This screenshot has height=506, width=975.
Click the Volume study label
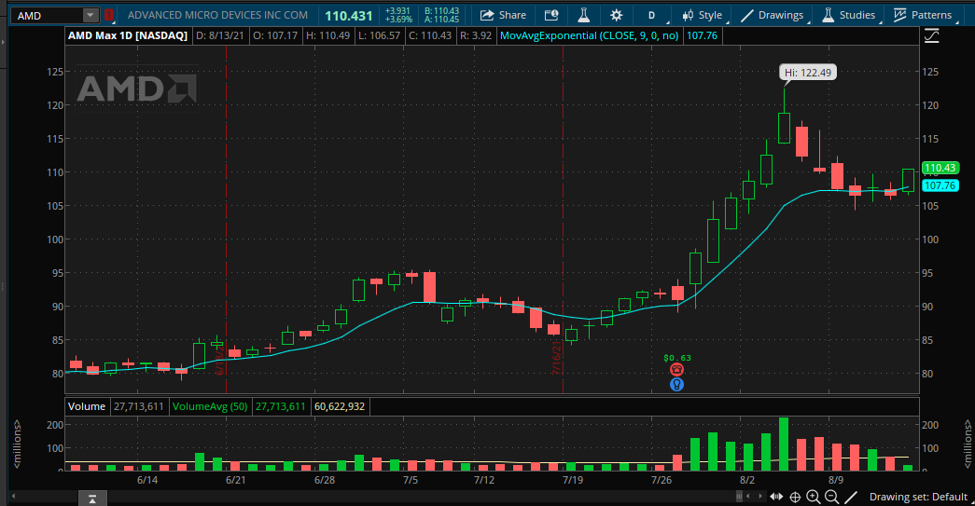(87, 406)
